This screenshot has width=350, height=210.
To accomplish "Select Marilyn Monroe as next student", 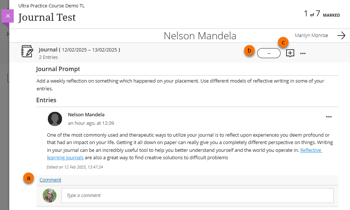I will tap(311, 36).
